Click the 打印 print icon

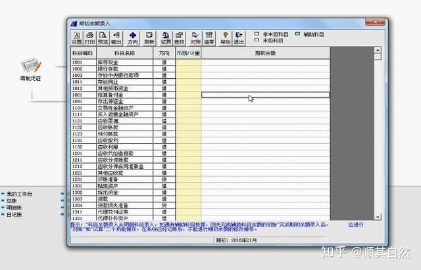tap(89, 38)
